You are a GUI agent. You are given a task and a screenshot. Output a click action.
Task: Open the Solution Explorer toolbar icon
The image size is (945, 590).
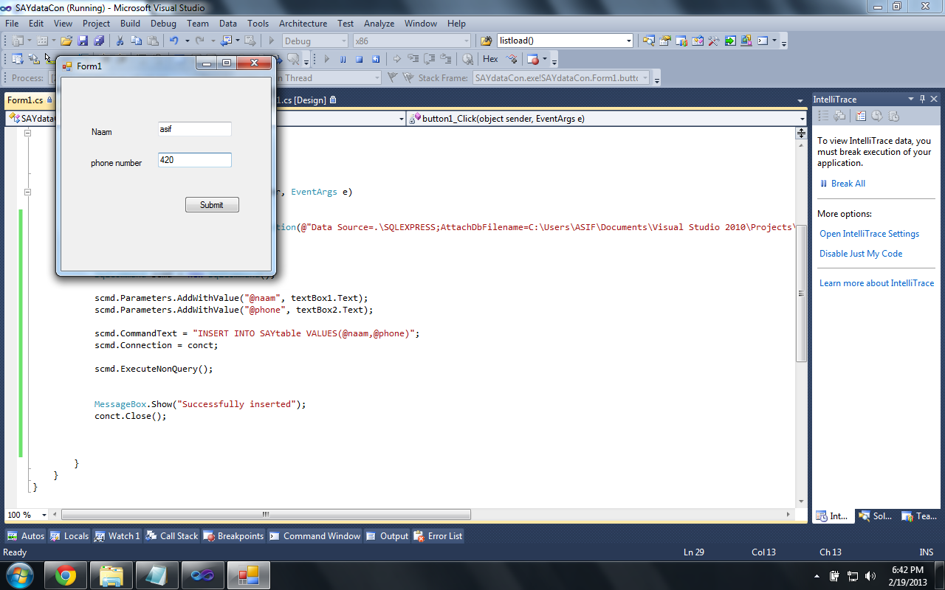(x=649, y=41)
